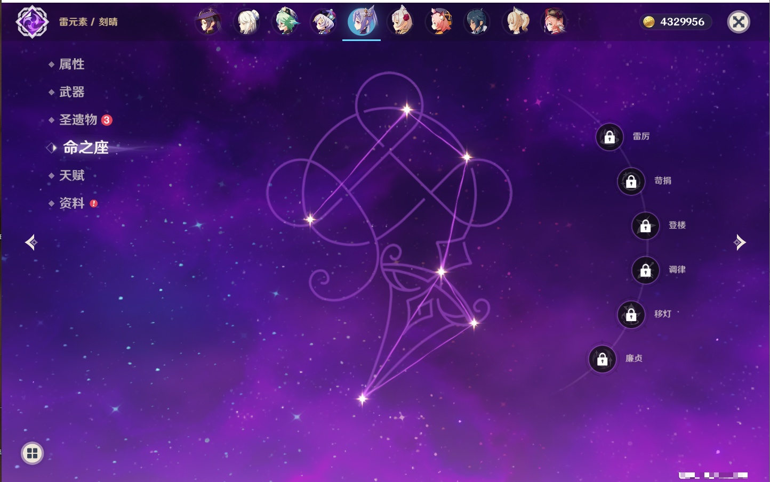
Task: Choose Jean's blonde ponytail avatar
Action: 516,22
